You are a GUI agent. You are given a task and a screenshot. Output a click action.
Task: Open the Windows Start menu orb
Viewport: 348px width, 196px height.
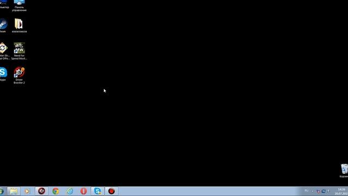(2, 191)
